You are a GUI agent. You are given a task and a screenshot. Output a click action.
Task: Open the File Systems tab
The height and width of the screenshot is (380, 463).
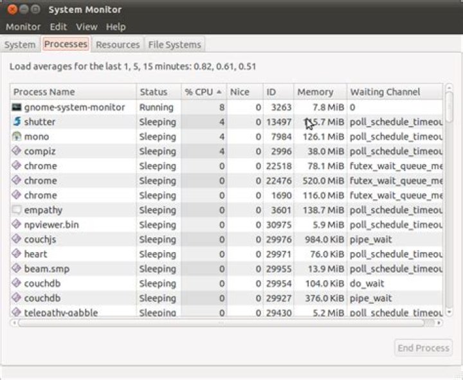pos(174,44)
